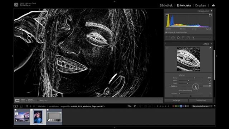Select the Loupe view icon in toolbar
229x129 pixels.
[x=18, y=100]
